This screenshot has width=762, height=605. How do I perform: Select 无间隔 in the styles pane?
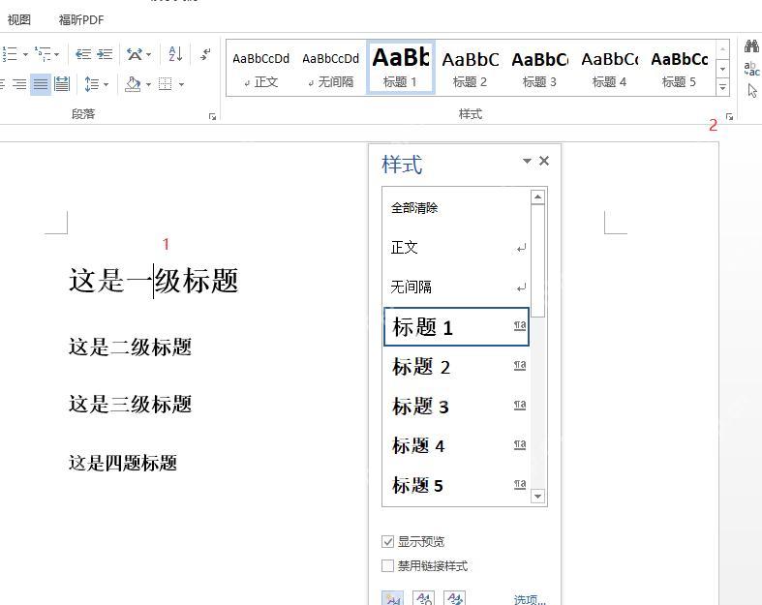(456, 287)
